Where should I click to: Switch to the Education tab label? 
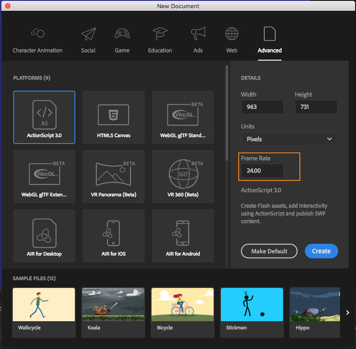(160, 50)
